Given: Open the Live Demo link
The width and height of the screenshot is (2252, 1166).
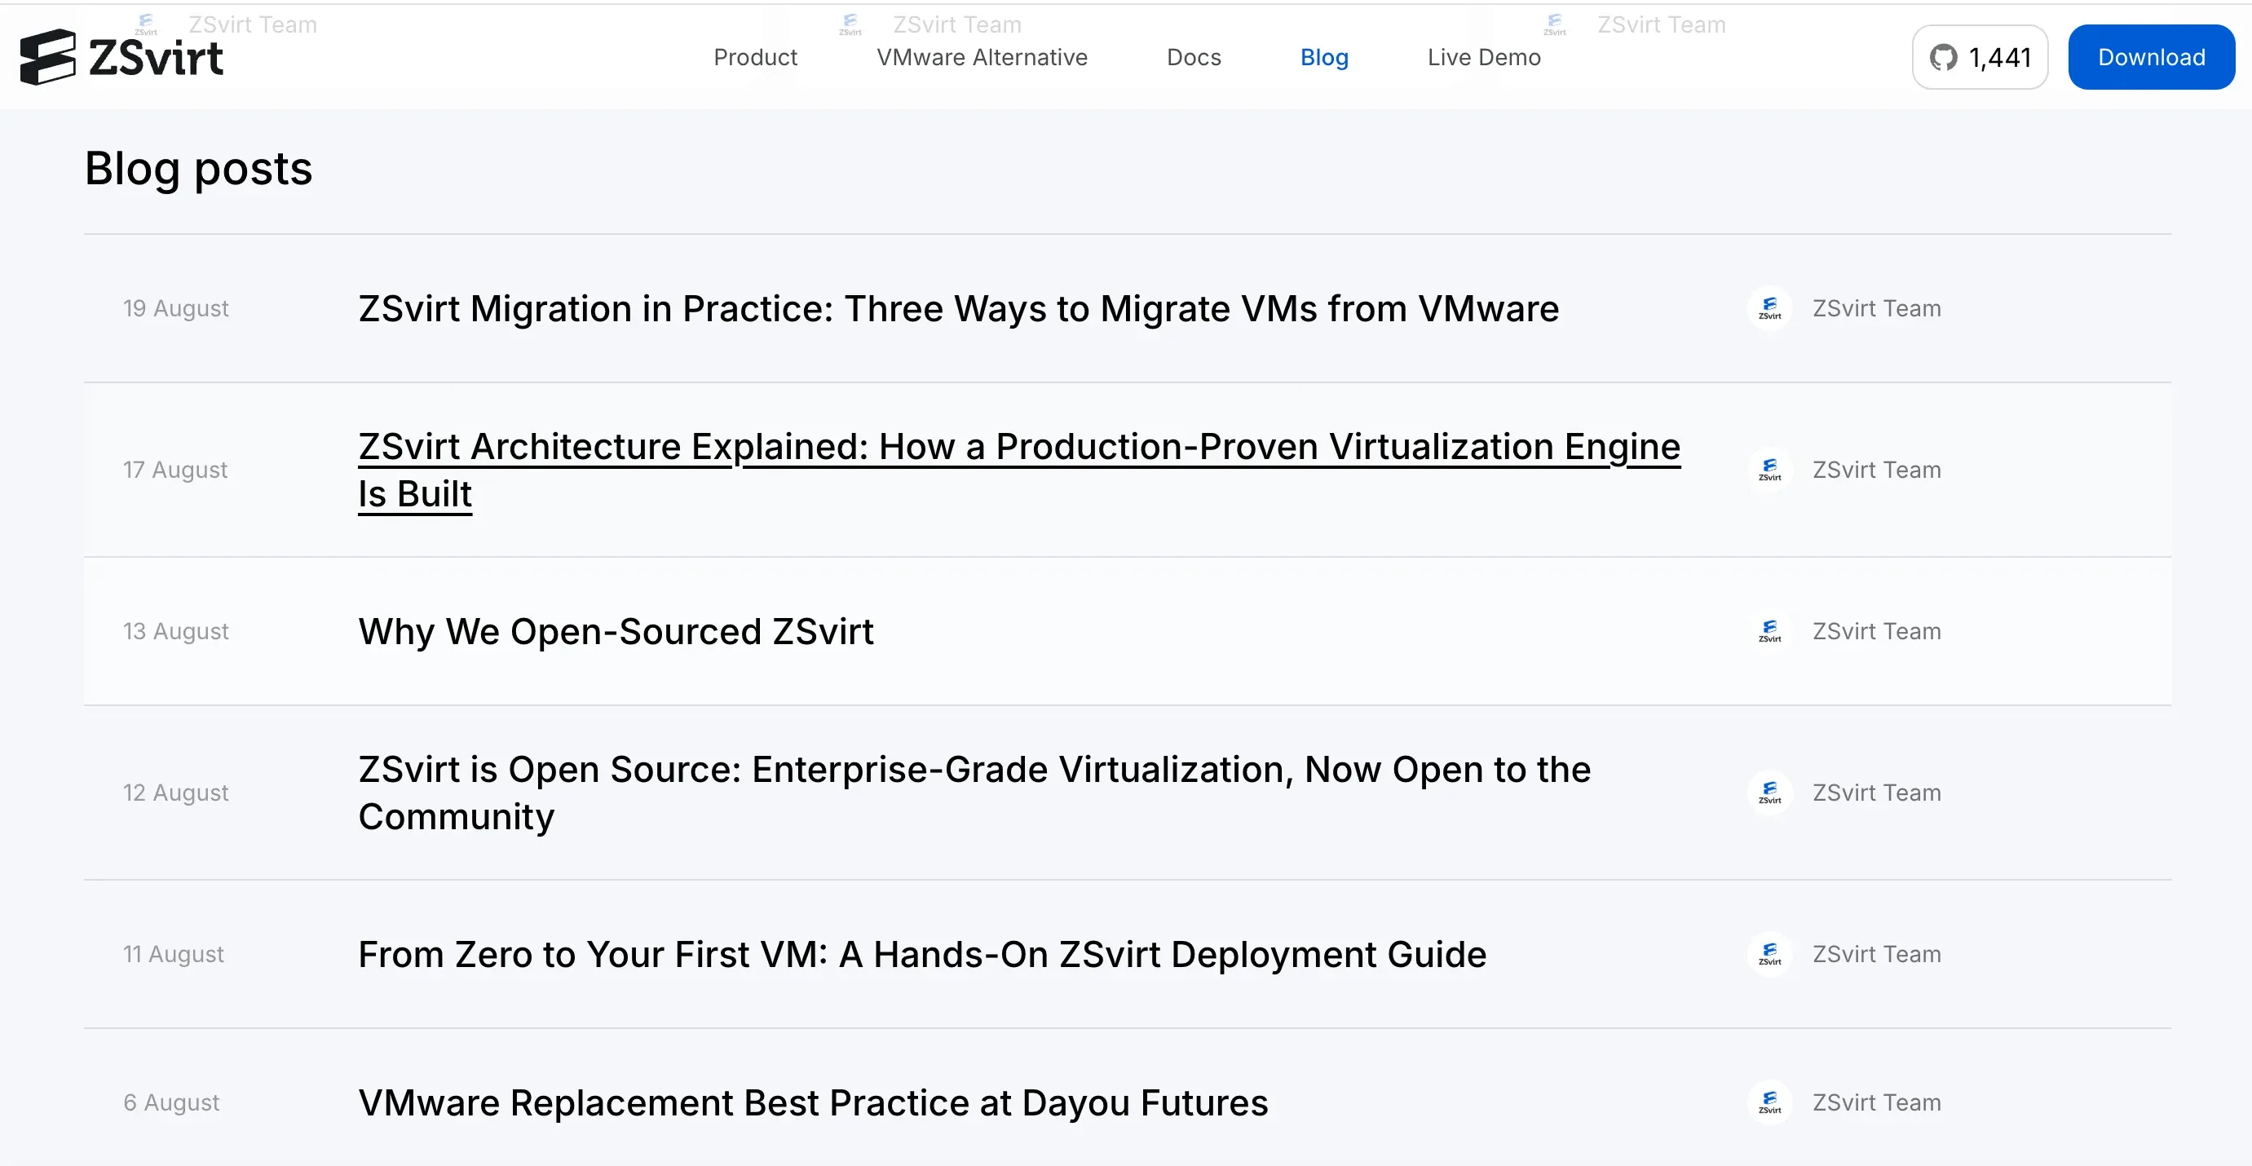Looking at the screenshot, I should 1484,58.
